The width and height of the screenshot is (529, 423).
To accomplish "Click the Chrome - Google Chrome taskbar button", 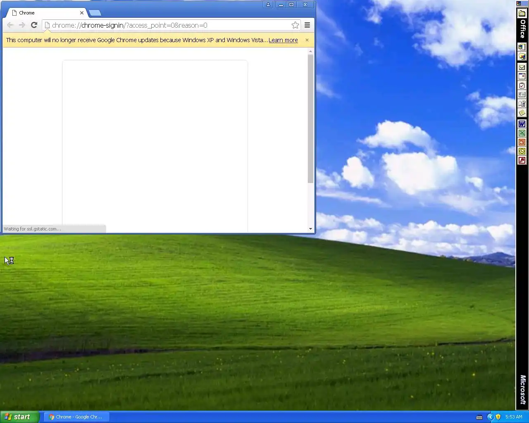I will (78, 417).
